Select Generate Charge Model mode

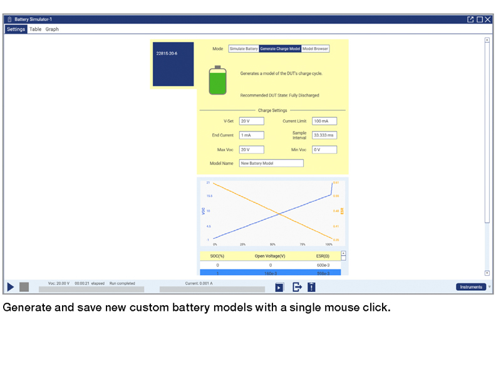(280, 49)
